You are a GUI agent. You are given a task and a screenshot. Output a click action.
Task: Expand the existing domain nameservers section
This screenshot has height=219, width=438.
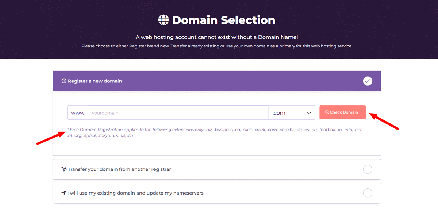pyautogui.click(x=217, y=193)
